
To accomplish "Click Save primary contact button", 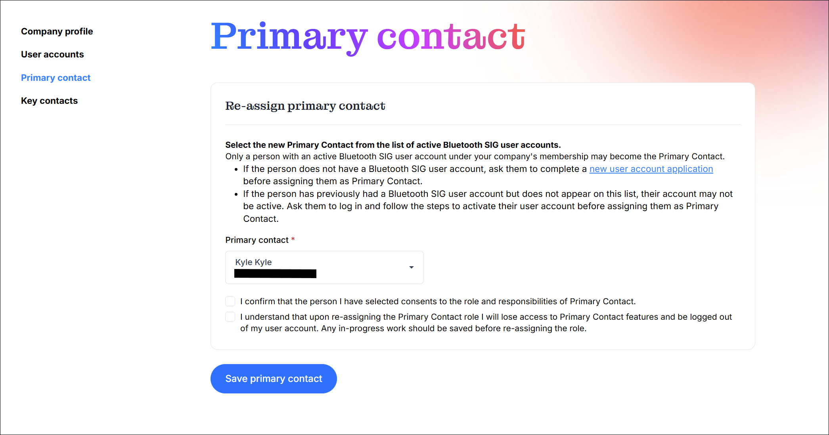I will [274, 379].
